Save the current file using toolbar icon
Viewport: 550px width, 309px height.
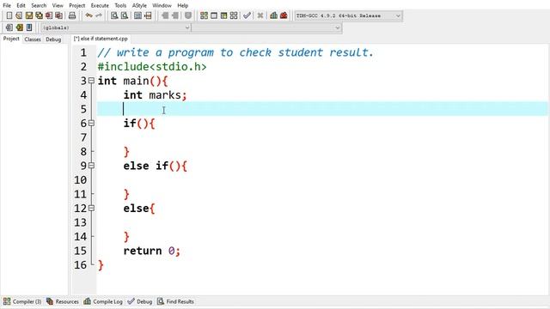[28, 15]
